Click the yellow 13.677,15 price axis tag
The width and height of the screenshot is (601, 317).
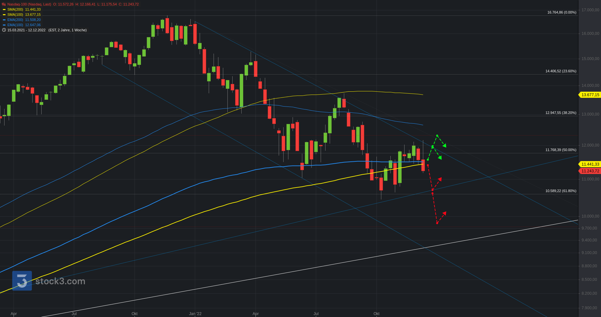(590, 95)
